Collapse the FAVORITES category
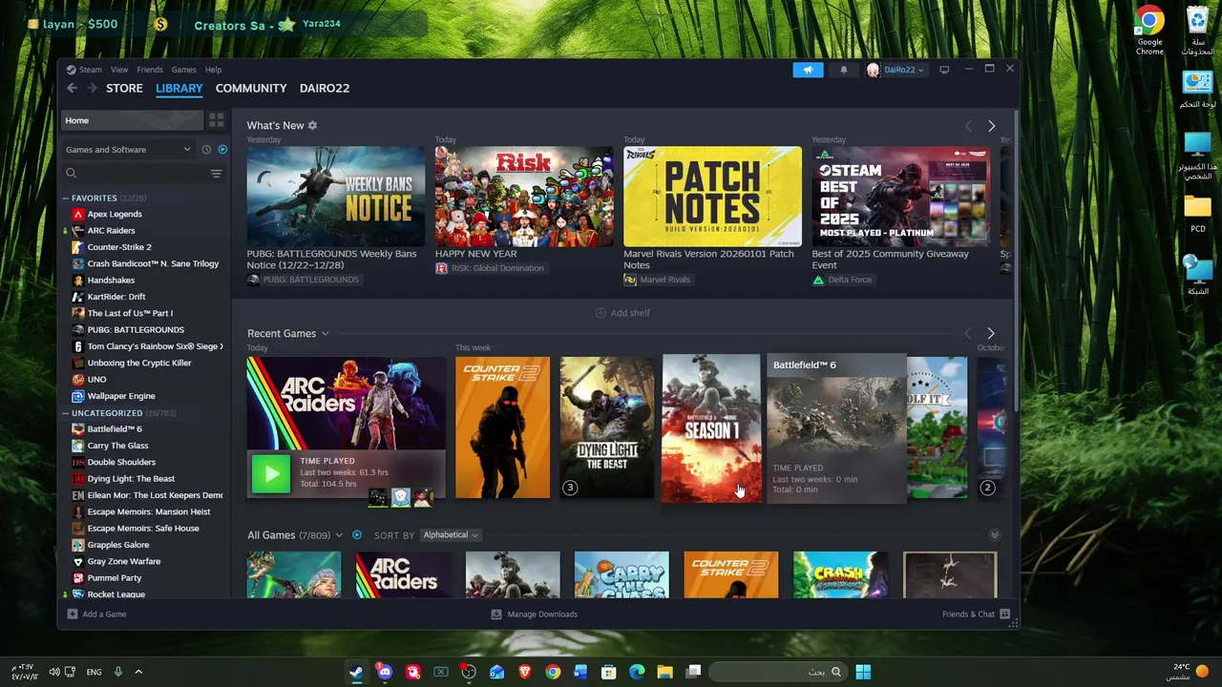Image resolution: width=1222 pixels, height=687 pixels. click(x=66, y=198)
